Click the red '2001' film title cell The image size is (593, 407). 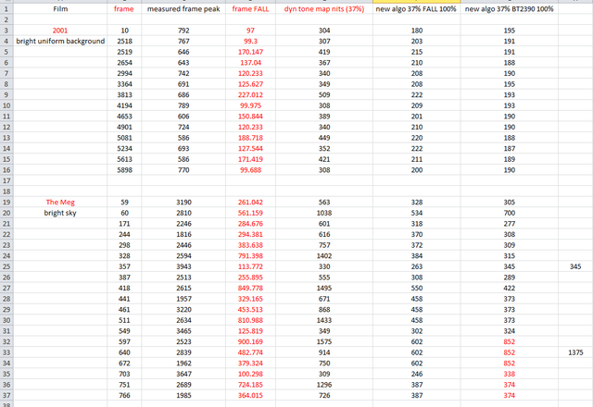tap(60, 31)
